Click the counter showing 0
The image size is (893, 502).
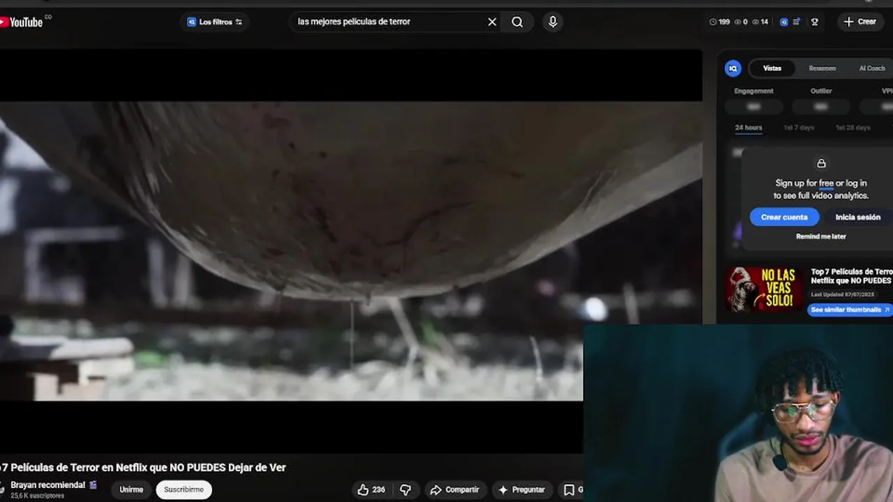[741, 22]
